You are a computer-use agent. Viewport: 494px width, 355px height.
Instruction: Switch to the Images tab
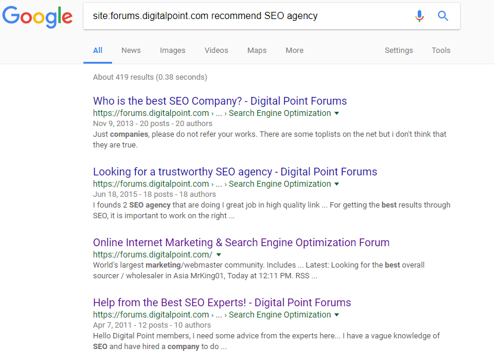172,51
